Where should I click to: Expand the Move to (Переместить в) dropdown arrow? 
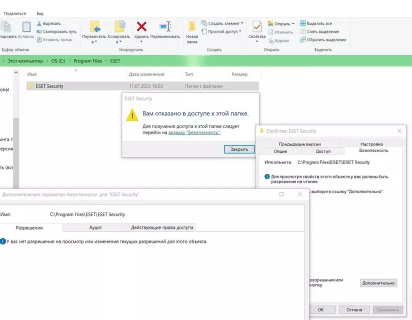[x=96, y=42]
